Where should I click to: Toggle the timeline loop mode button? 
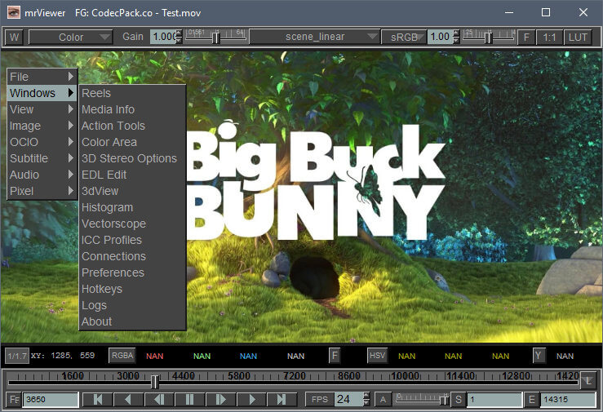[x=587, y=381]
